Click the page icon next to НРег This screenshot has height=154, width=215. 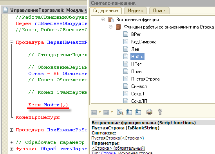[x=126, y=64]
